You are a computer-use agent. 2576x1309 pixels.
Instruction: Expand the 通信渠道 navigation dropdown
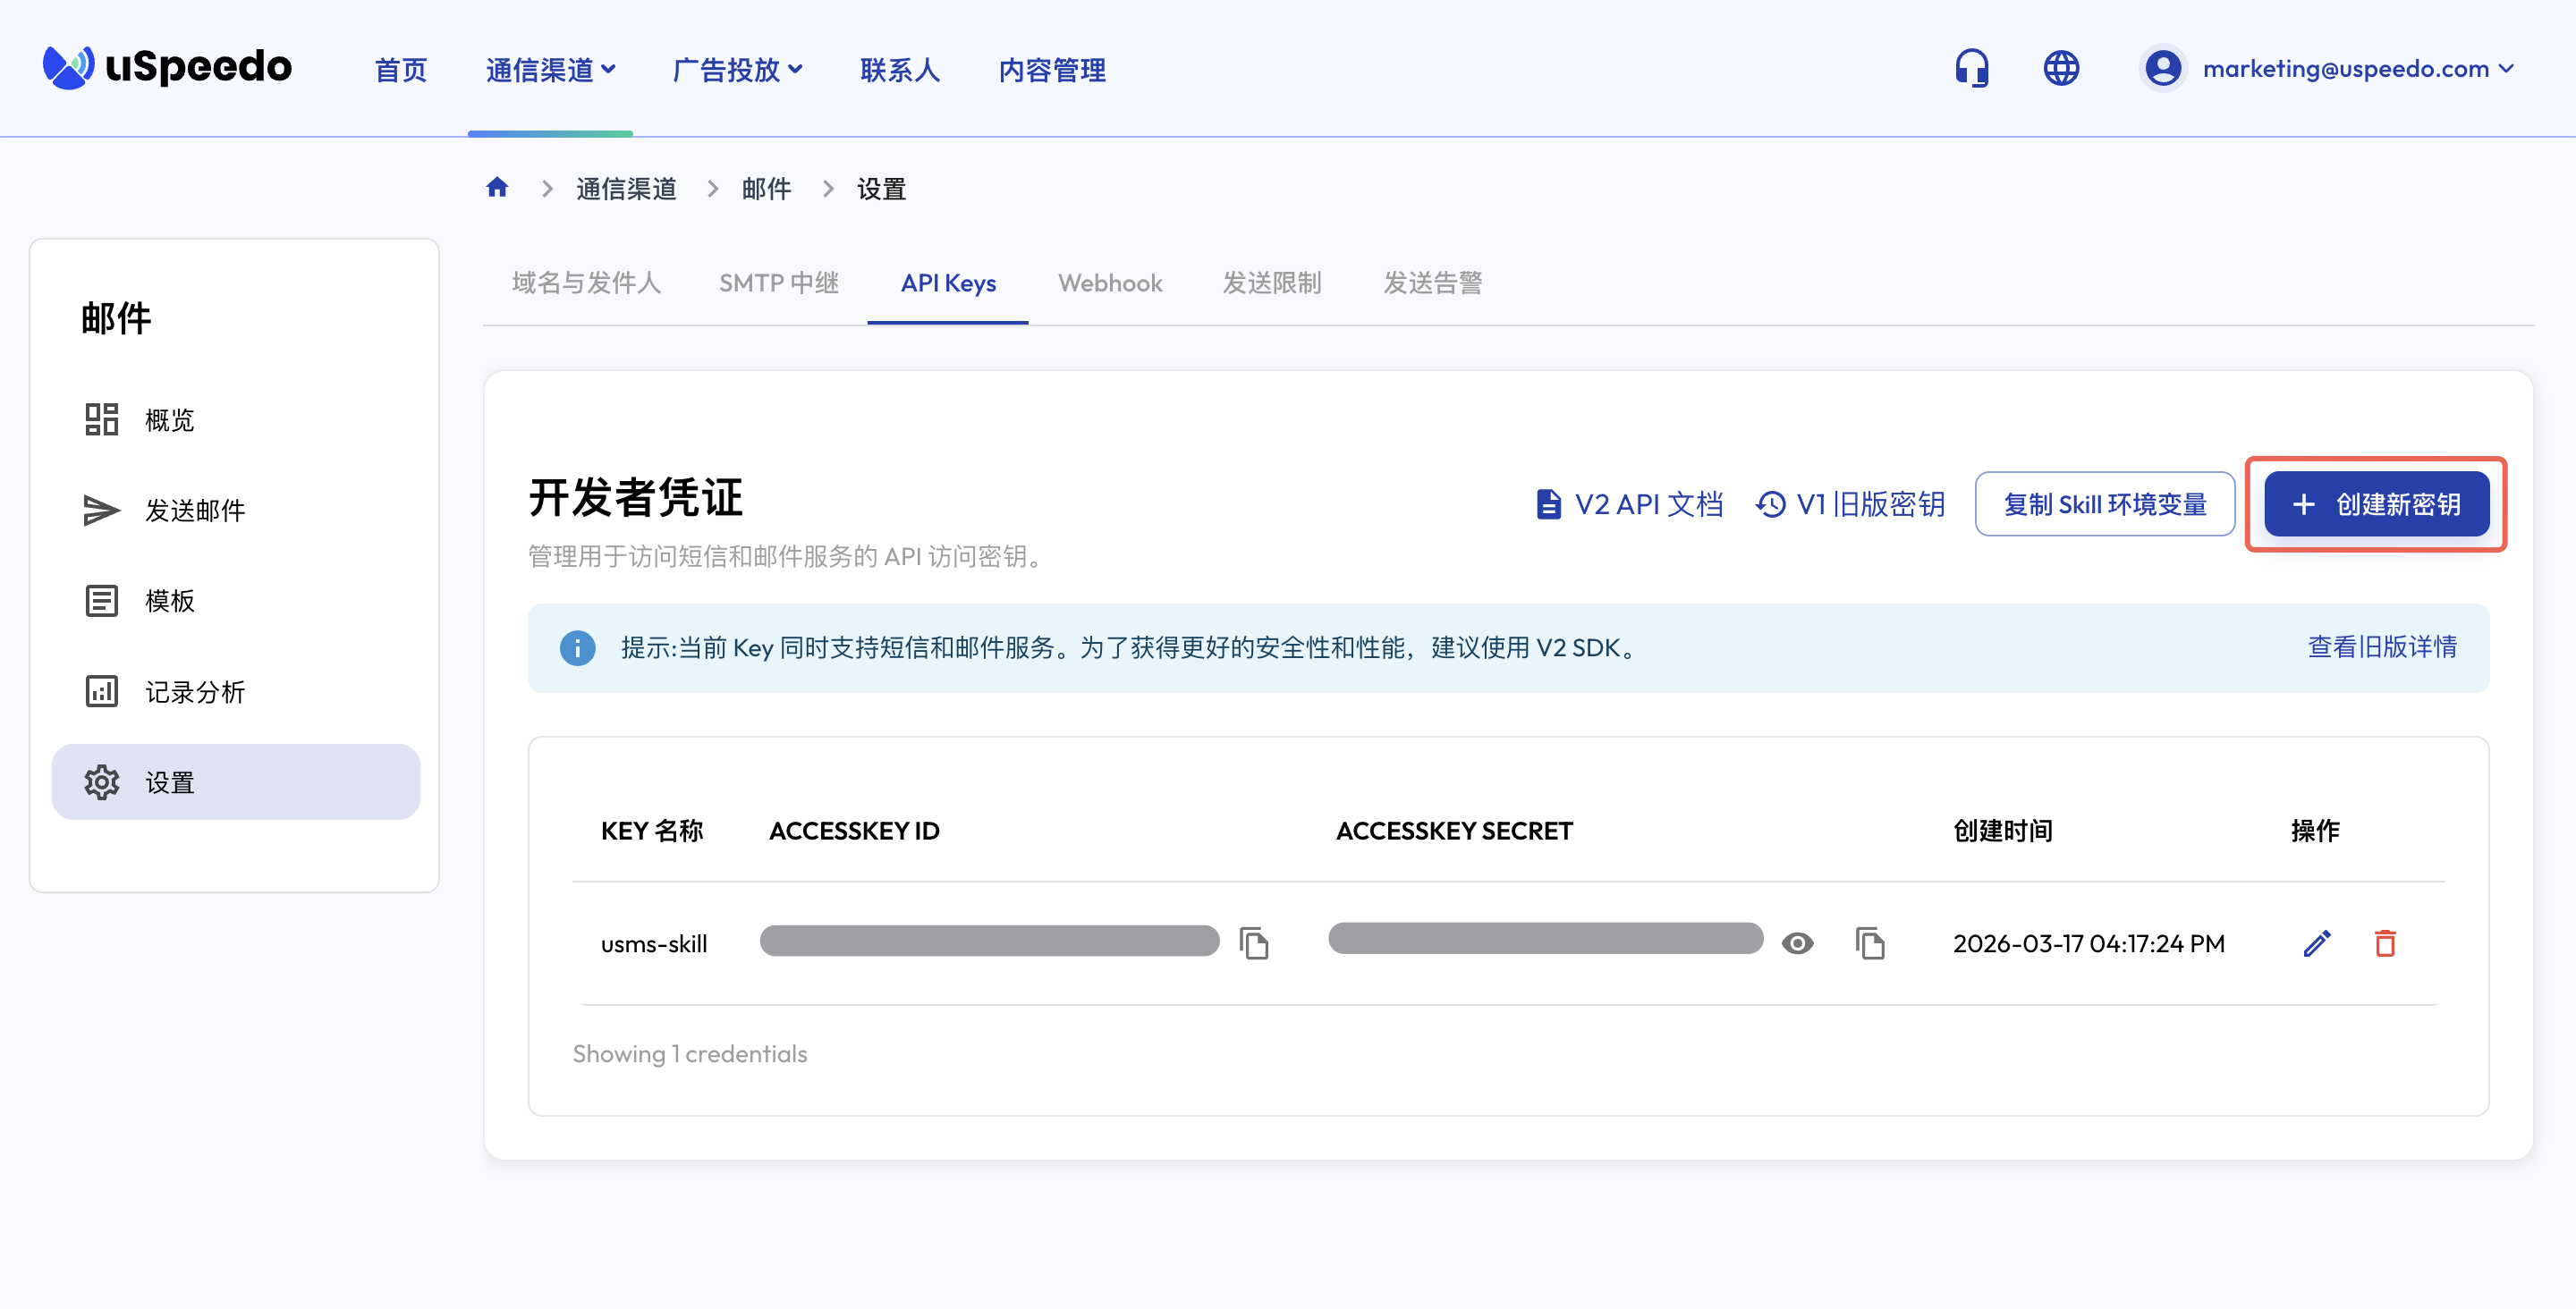550,70
